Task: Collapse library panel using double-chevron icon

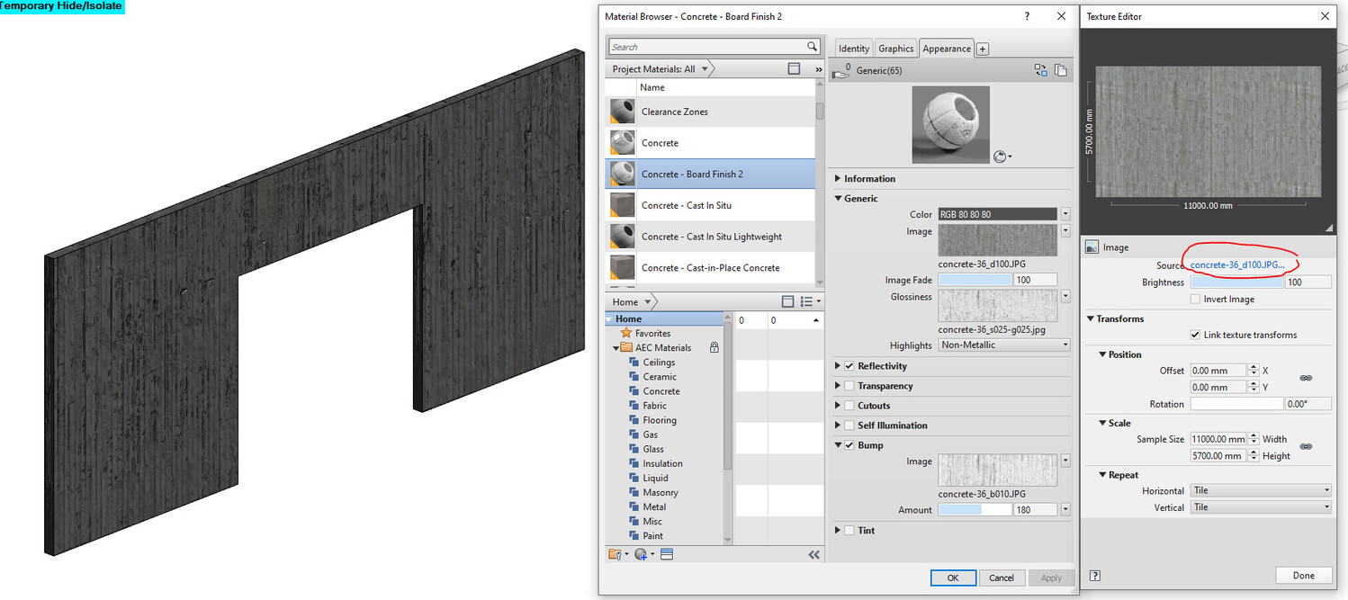Action: (x=814, y=554)
